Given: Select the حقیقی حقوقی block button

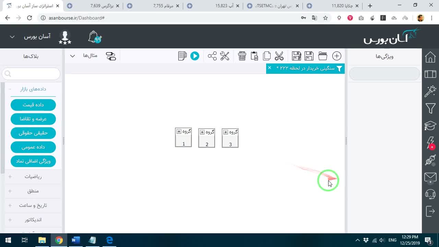Looking at the screenshot, I should pos(33,133).
